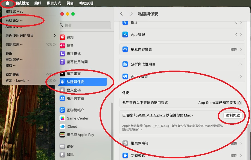Click the Apple 廣告 megaphone icon
Screen dimensions: 251x160
[x=125, y=76]
